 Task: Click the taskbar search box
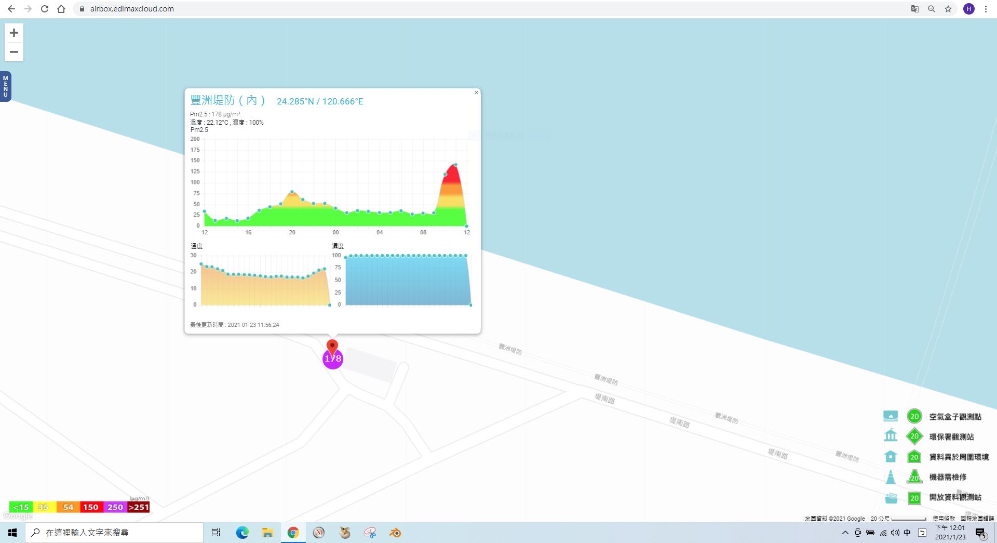(114, 533)
